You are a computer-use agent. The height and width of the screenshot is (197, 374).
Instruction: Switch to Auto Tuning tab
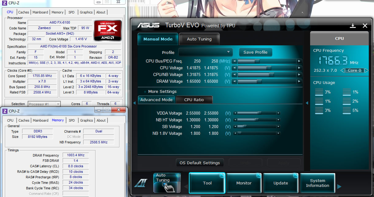199,39
